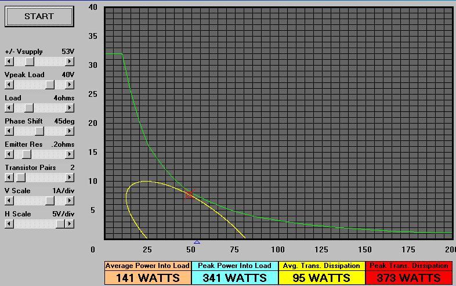Click the Transistor Pairs slider thumb

[21, 178]
